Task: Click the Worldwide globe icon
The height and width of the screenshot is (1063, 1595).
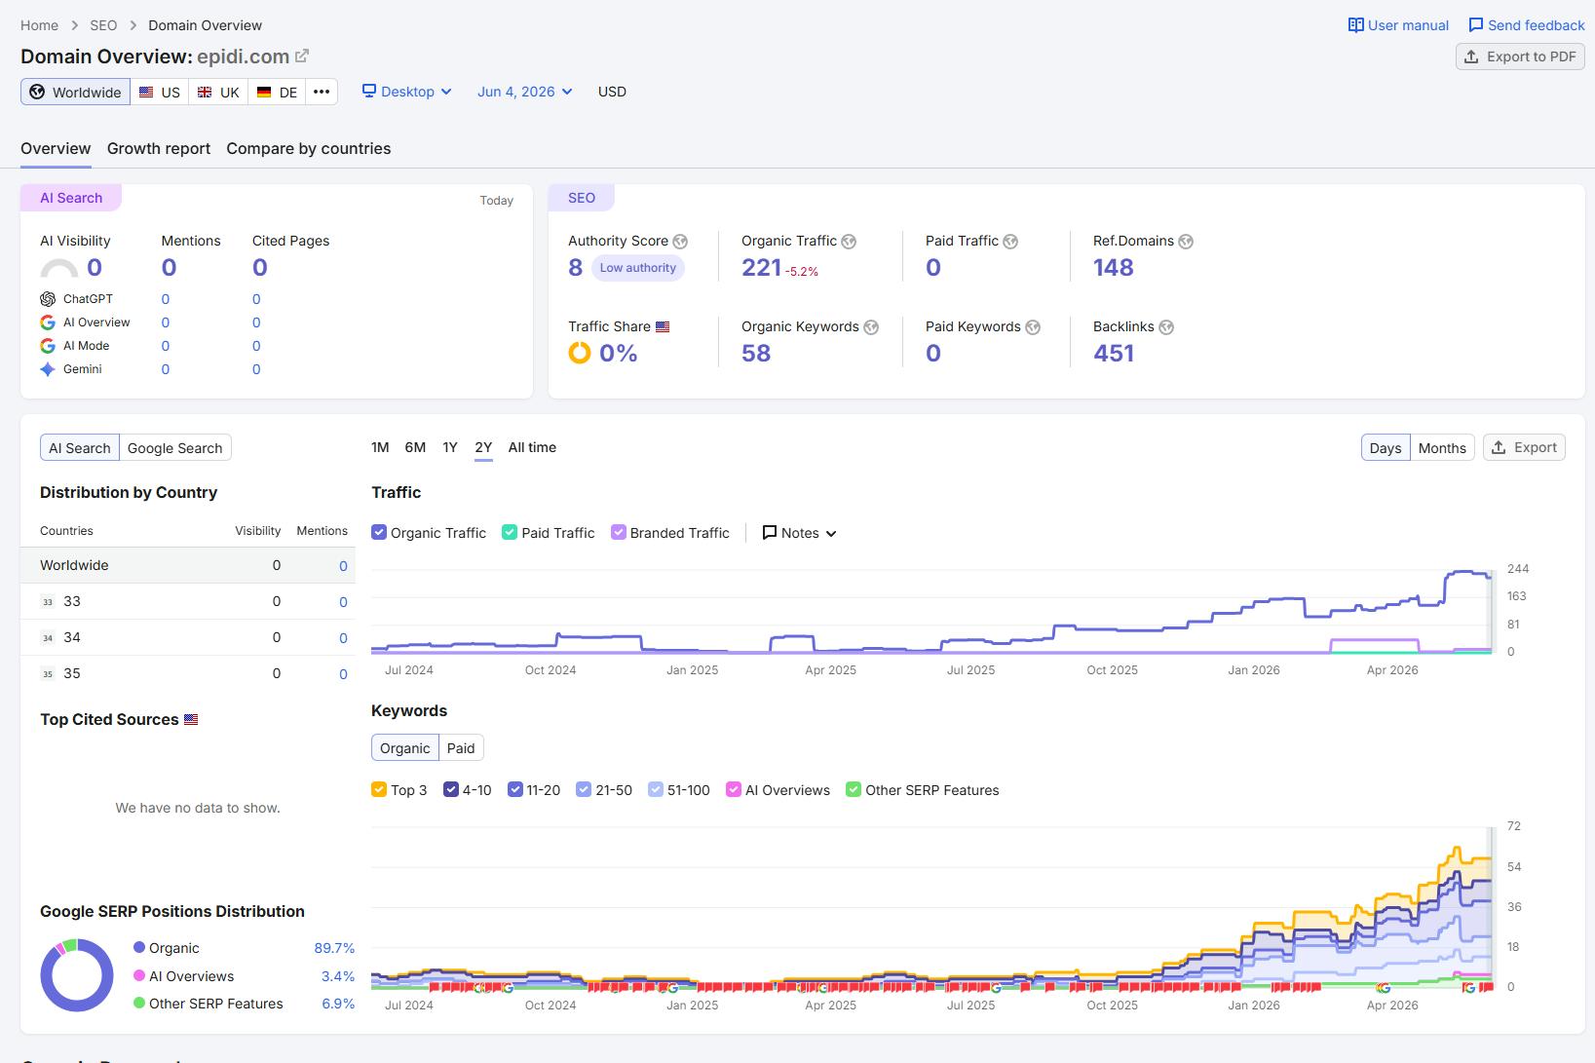Action: click(x=37, y=92)
